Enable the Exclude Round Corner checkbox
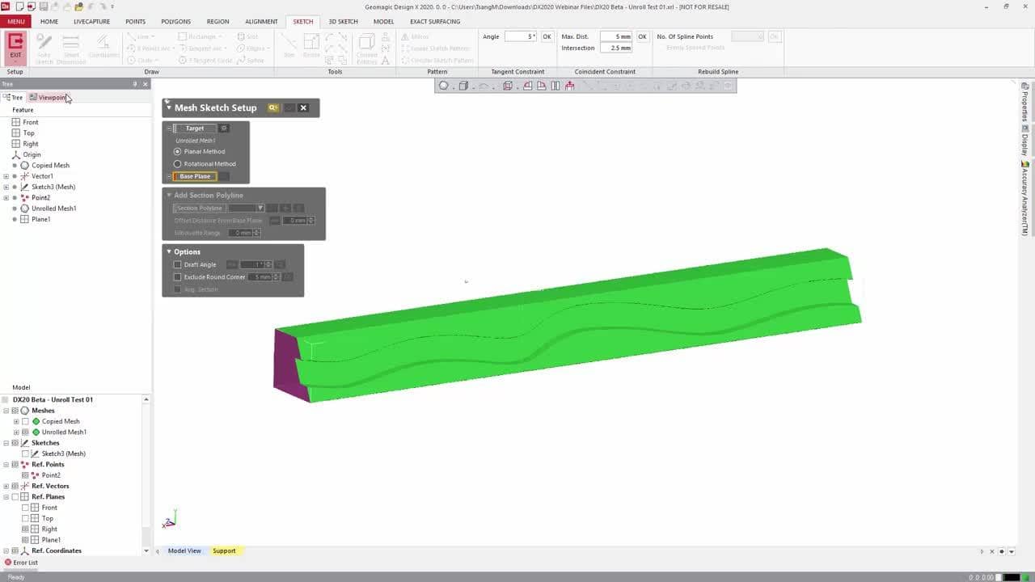Viewport: 1035px width, 582px height. (178, 277)
